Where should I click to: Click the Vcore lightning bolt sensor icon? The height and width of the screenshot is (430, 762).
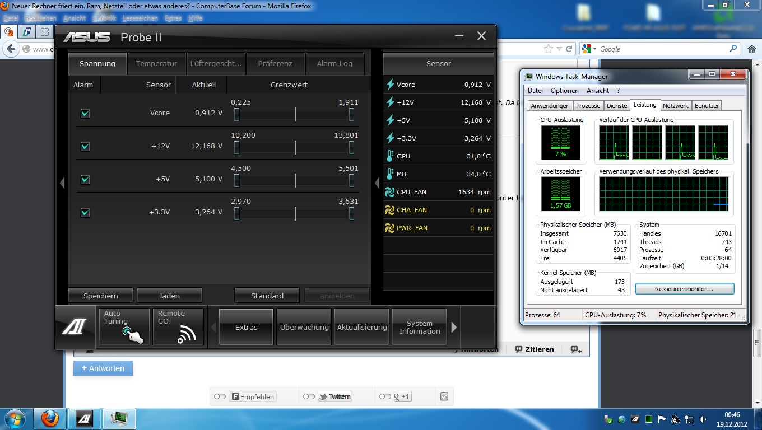pyautogui.click(x=391, y=85)
